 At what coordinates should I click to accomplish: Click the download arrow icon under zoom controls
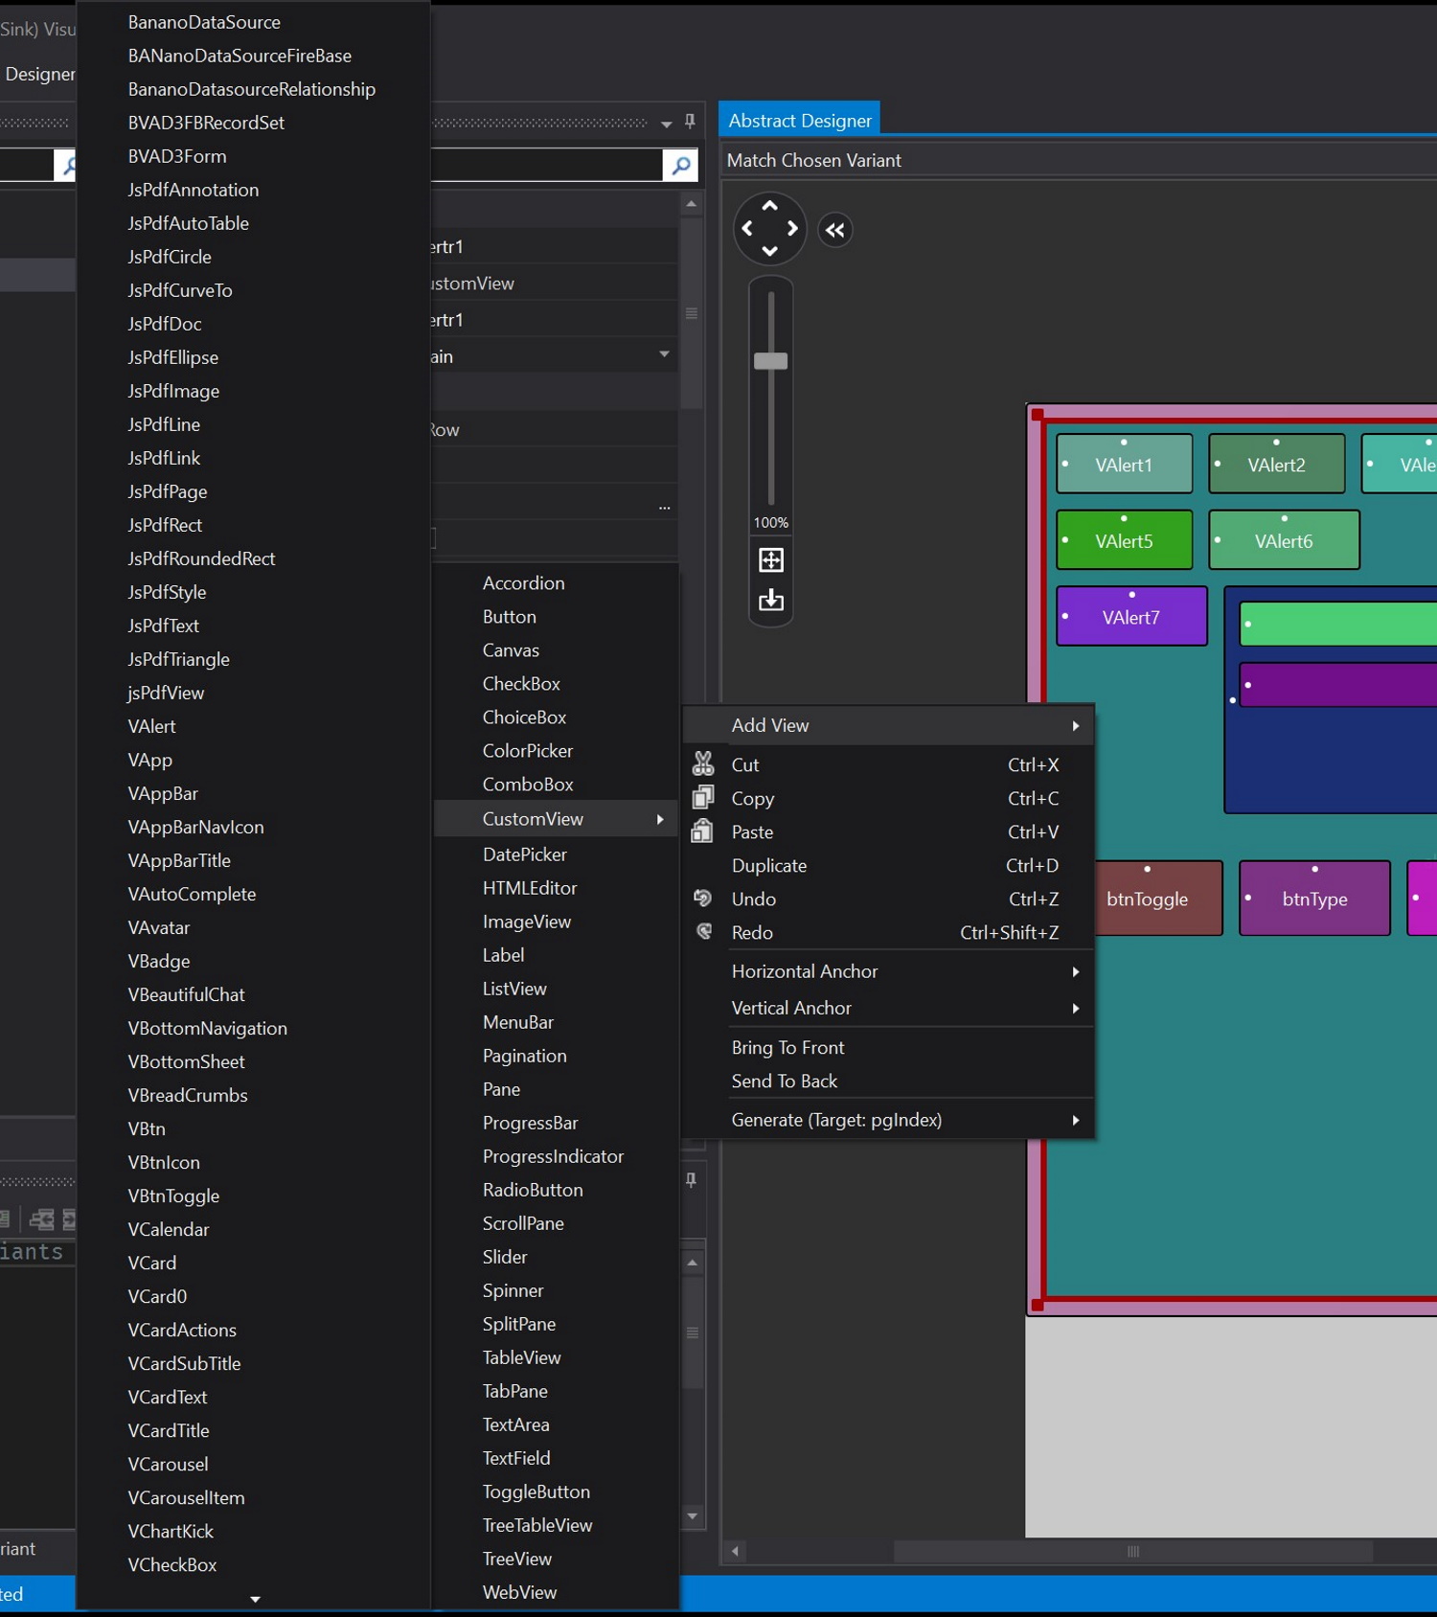coord(771,601)
